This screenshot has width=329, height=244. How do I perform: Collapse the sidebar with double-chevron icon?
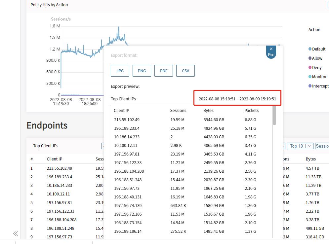pyautogui.click(x=16, y=234)
